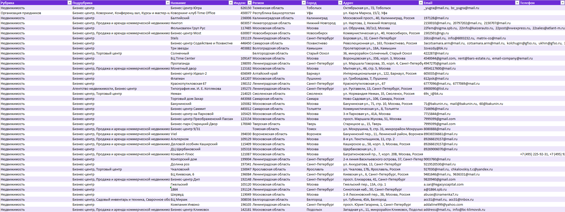This screenshot has height=212, width=565.
Task: Select cell 'Viel' in Название column
Action: [201, 134]
